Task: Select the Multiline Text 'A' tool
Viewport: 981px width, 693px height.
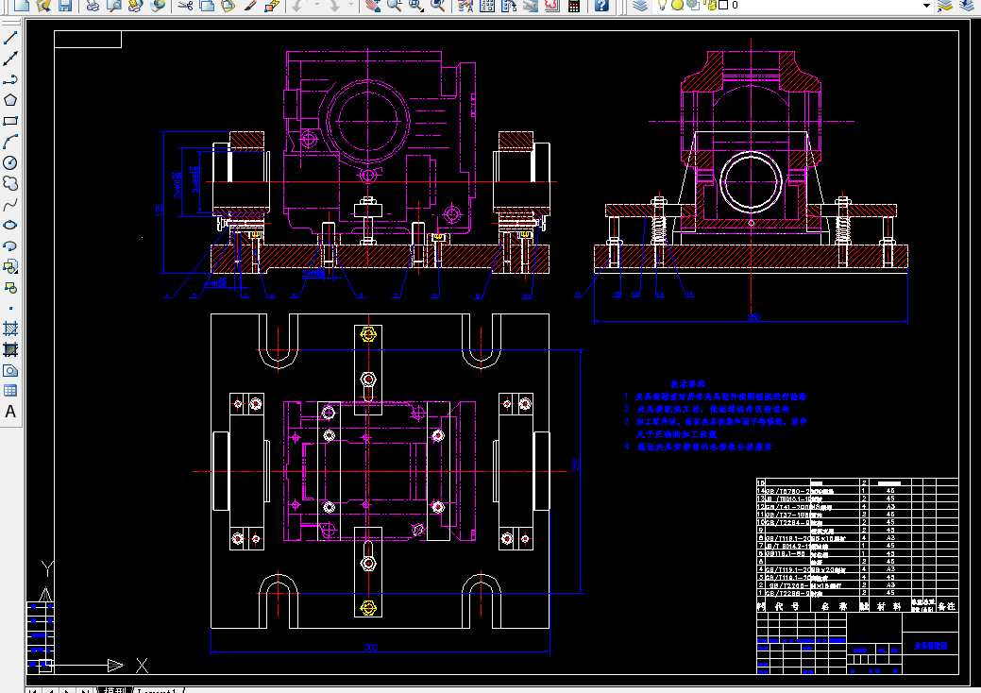Action: 10,412
